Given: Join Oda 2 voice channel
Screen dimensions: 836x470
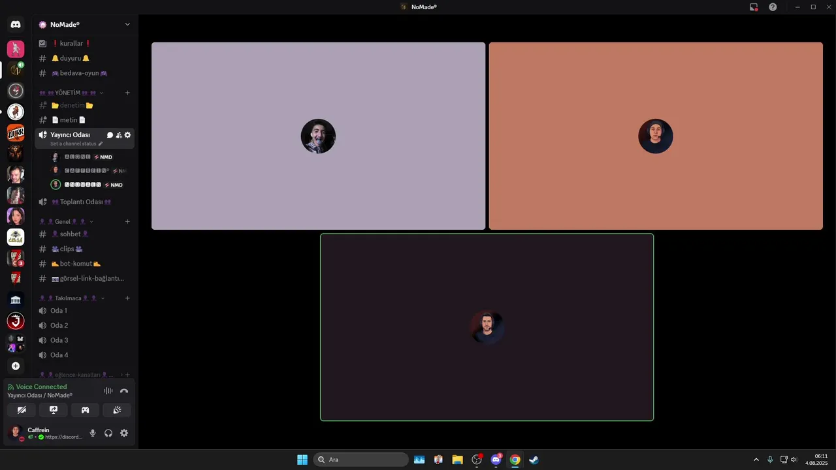Looking at the screenshot, I should 85,325.
